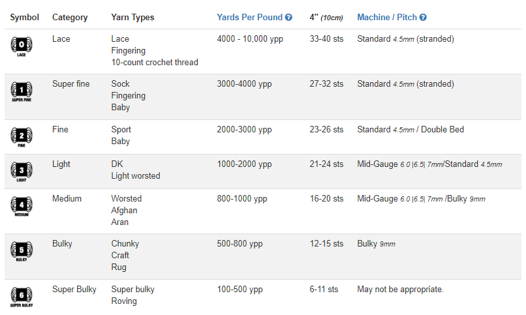Click the Fine weight 2 yarn symbol

[x=22, y=137]
